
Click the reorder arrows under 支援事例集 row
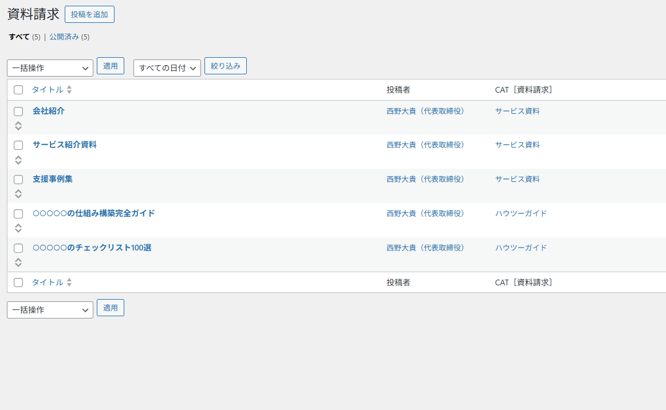(x=18, y=194)
